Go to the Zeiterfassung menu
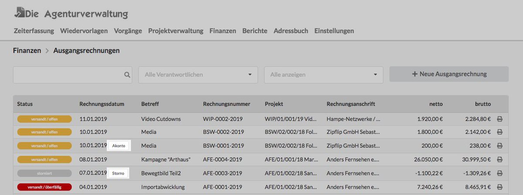Image resolution: width=523 pixels, height=195 pixels. click(x=34, y=31)
